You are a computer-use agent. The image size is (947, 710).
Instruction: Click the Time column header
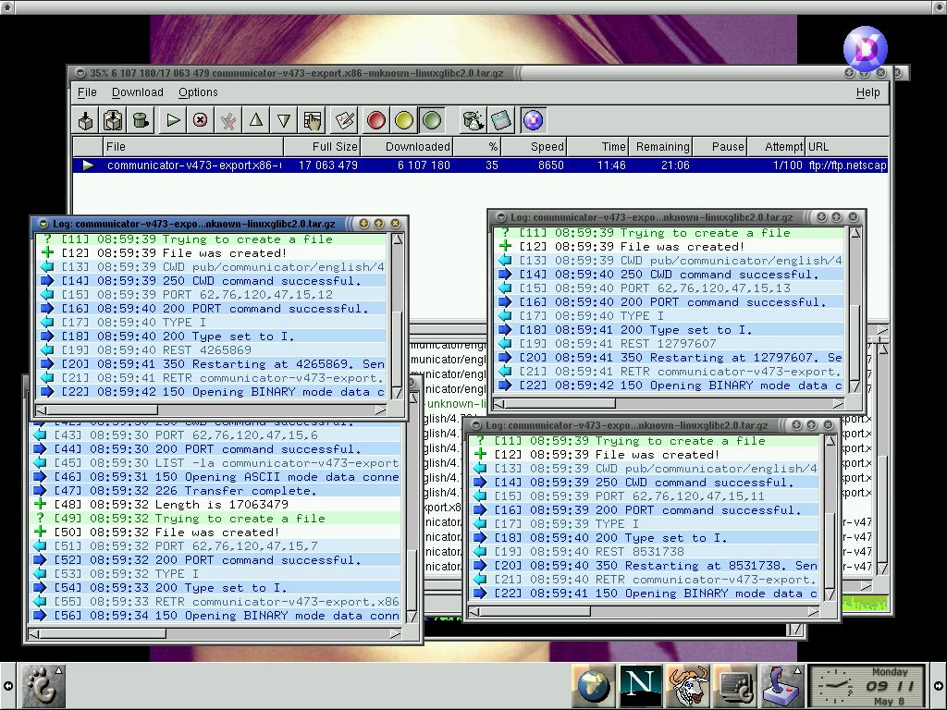(x=598, y=147)
